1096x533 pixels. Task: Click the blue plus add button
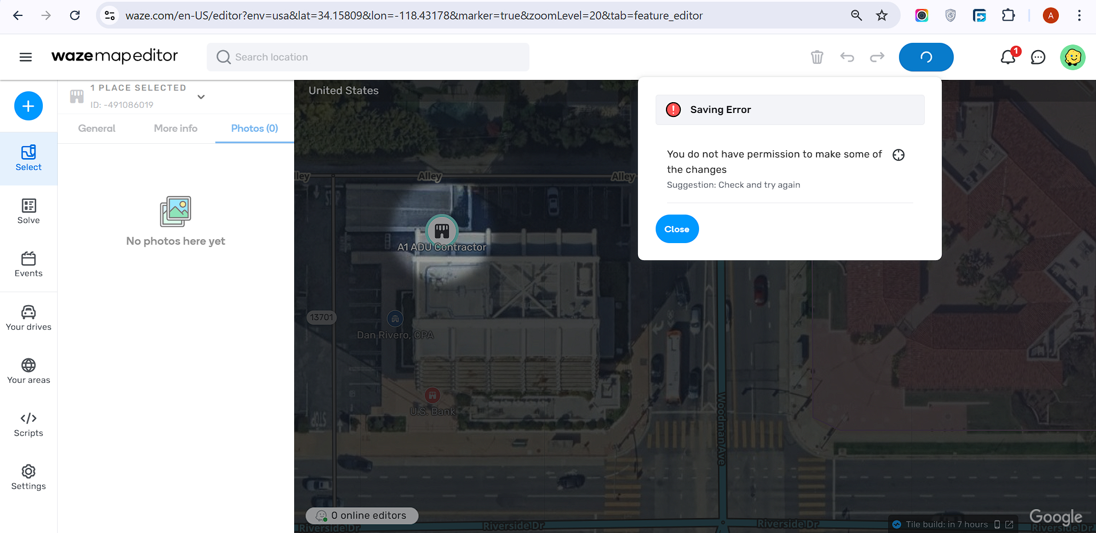click(29, 106)
